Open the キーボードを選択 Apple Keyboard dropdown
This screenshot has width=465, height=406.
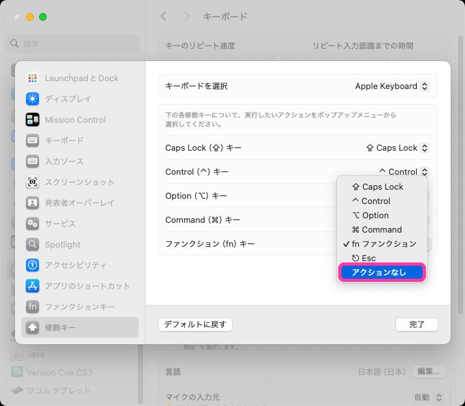tap(392, 86)
